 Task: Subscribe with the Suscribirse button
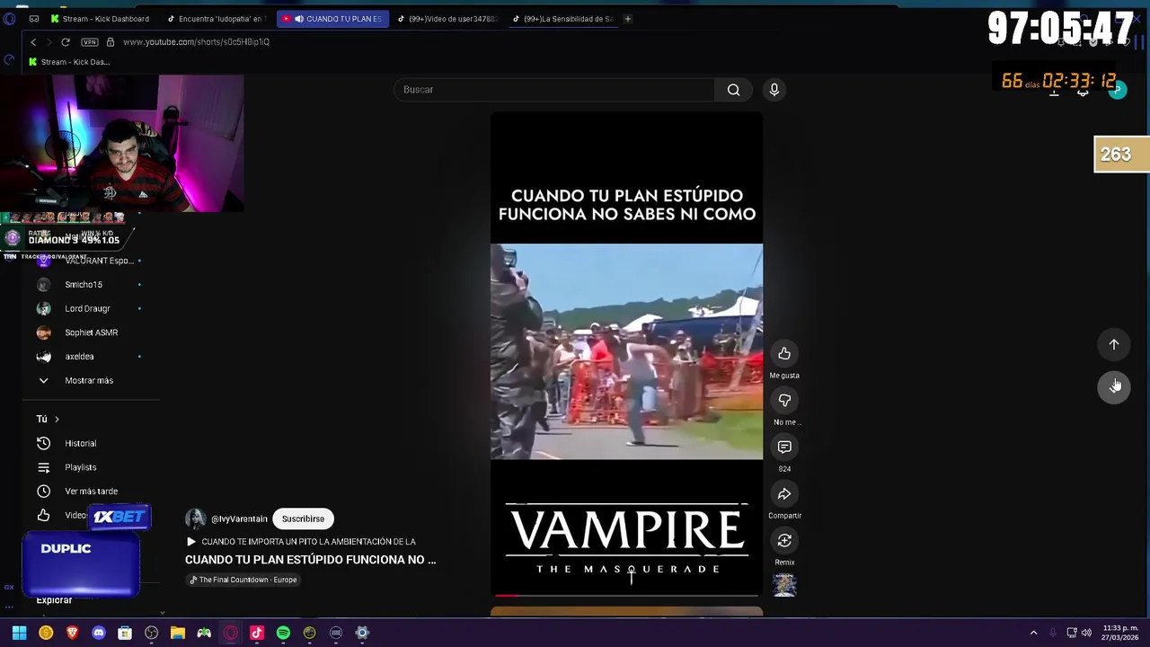pos(303,519)
